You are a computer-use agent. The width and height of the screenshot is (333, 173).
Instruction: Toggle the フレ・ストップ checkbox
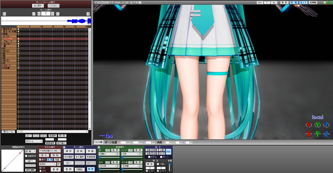click(x=158, y=171)
